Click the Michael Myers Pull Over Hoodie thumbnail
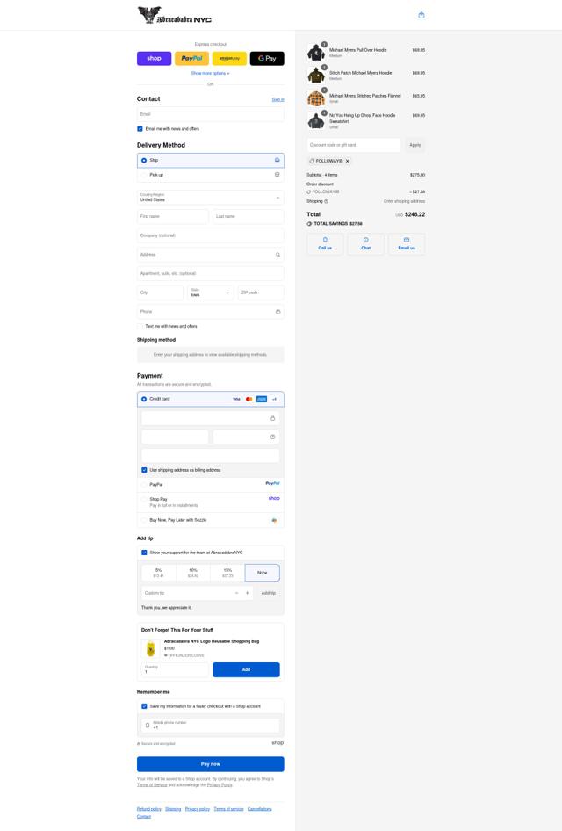Viewport: 562px width, 831px height. tap(316, 53)
